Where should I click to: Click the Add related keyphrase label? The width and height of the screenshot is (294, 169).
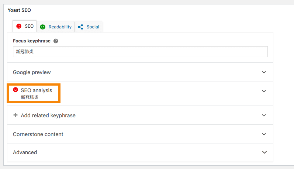[48, 115]
